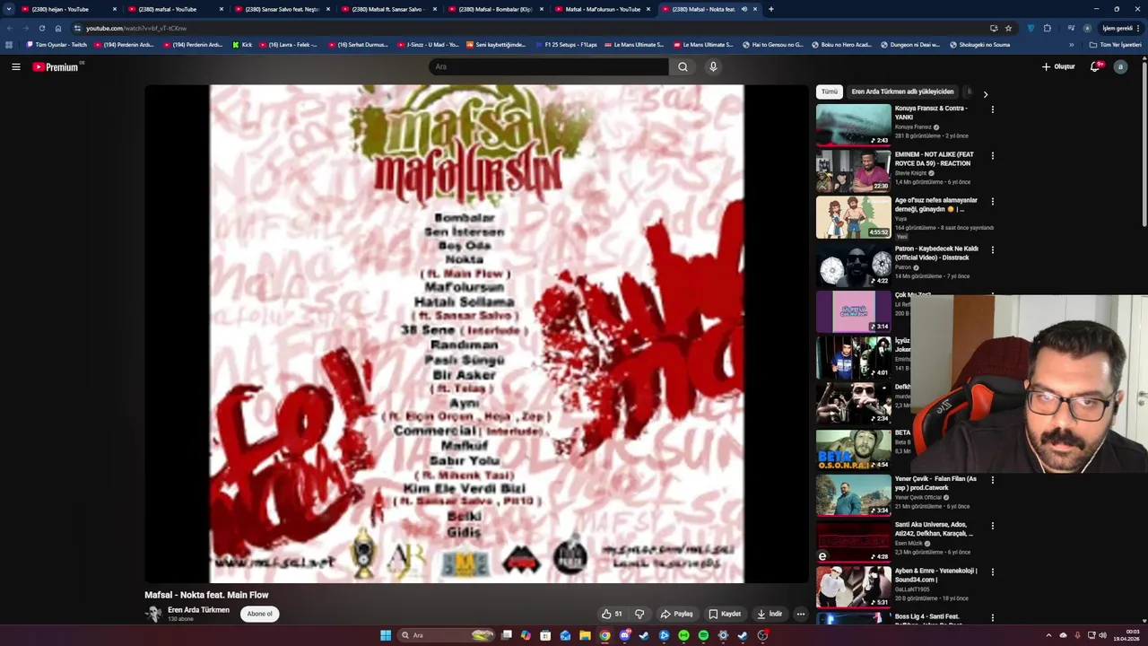Open a new browser tab
Image resolution: width=1148 pixels, height=646 pixels.
click(770, 9)
